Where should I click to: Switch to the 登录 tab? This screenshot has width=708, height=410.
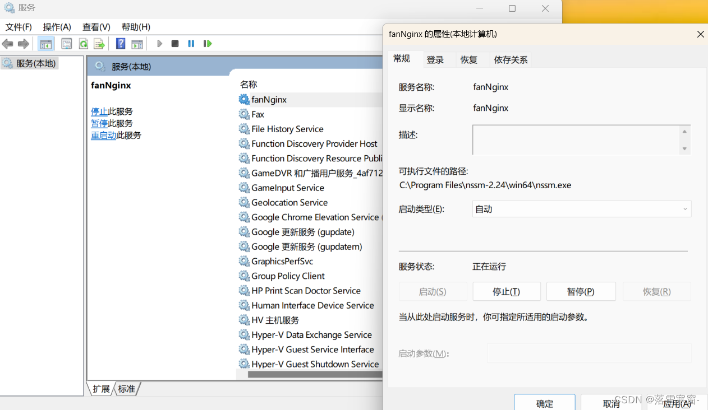pos(435,59)
